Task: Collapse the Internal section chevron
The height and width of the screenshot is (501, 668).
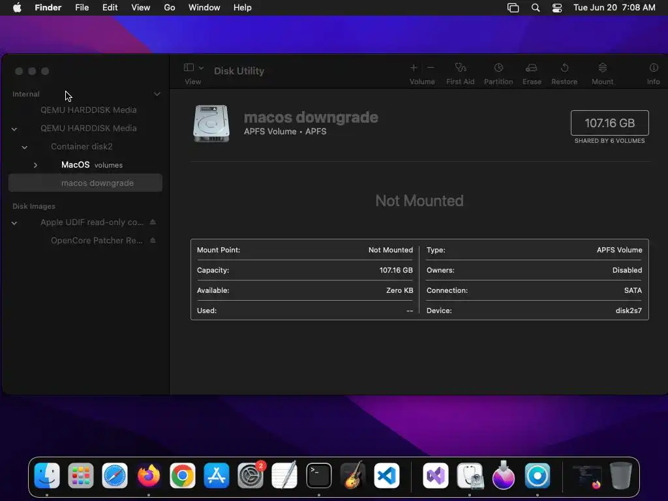Action: pyautogui.click(x=157, y=94)
